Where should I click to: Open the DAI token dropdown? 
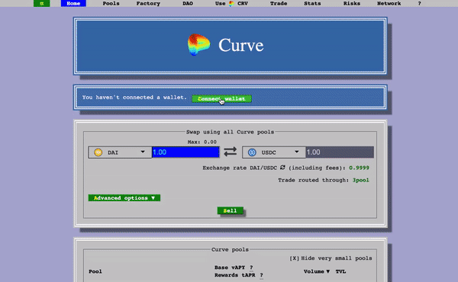pyautogui.click(x=120, y=152)
